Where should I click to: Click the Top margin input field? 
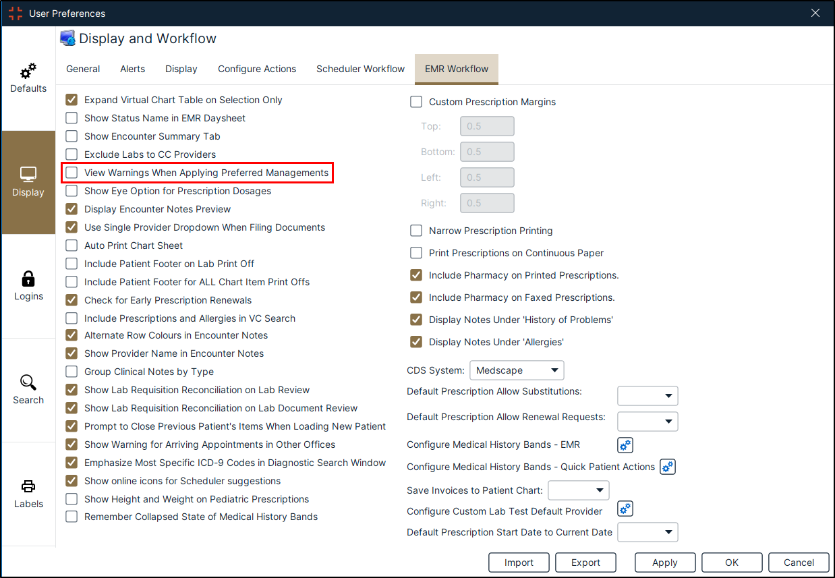coord(487,126)
